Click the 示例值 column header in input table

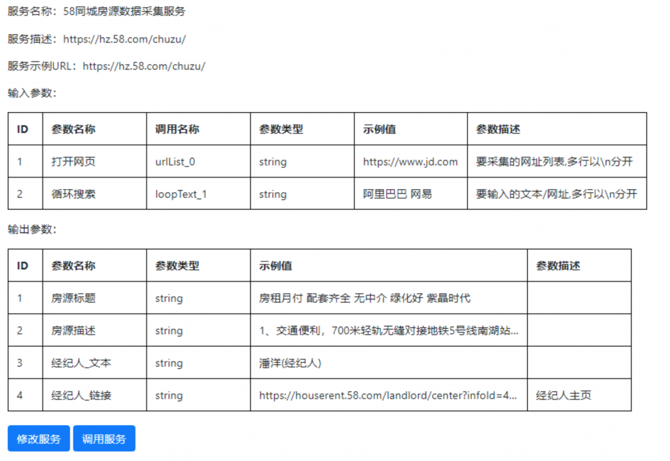pos(378,128)
